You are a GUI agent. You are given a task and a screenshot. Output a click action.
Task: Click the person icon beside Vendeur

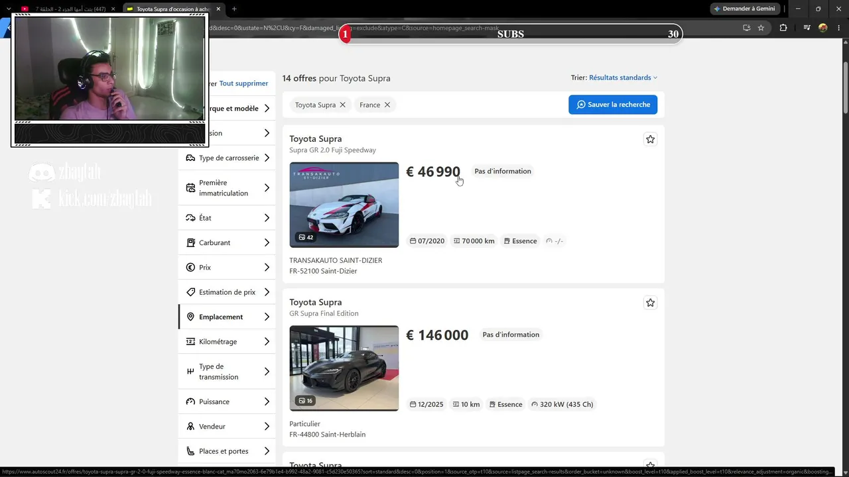tap(190, 427)
